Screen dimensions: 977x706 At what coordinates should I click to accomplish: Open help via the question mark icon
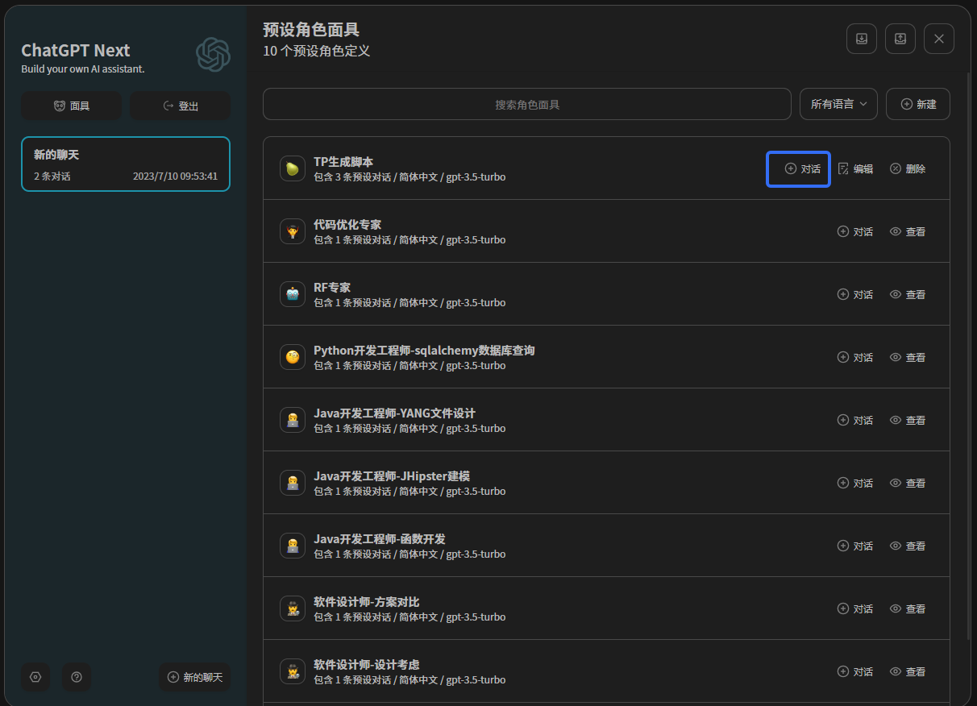77,677
